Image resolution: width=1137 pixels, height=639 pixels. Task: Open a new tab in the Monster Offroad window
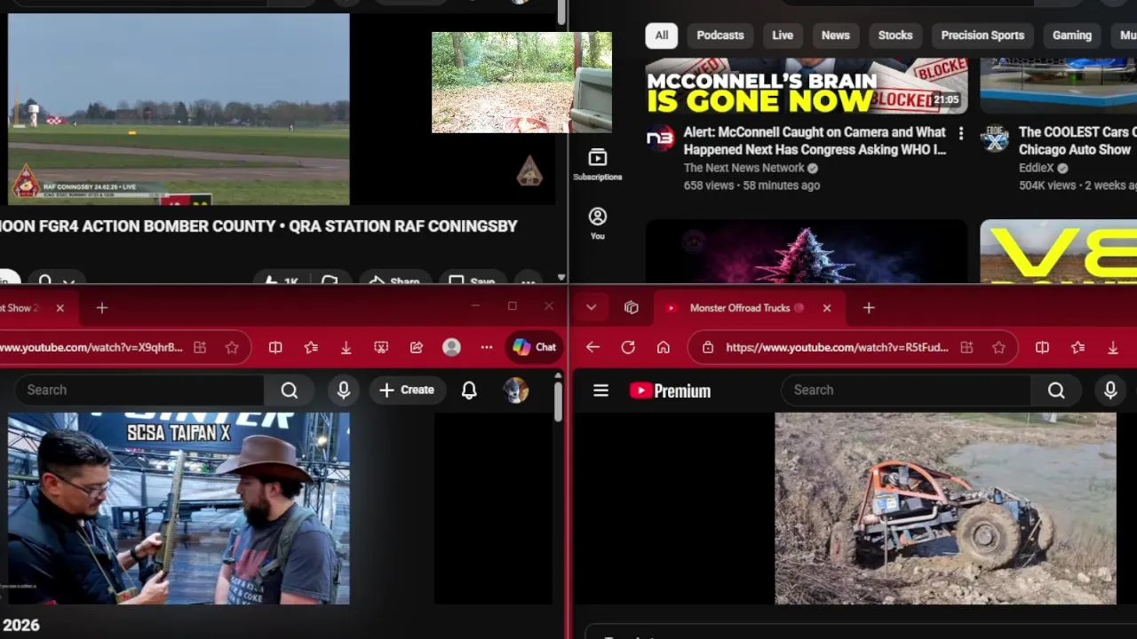[869, 308]
